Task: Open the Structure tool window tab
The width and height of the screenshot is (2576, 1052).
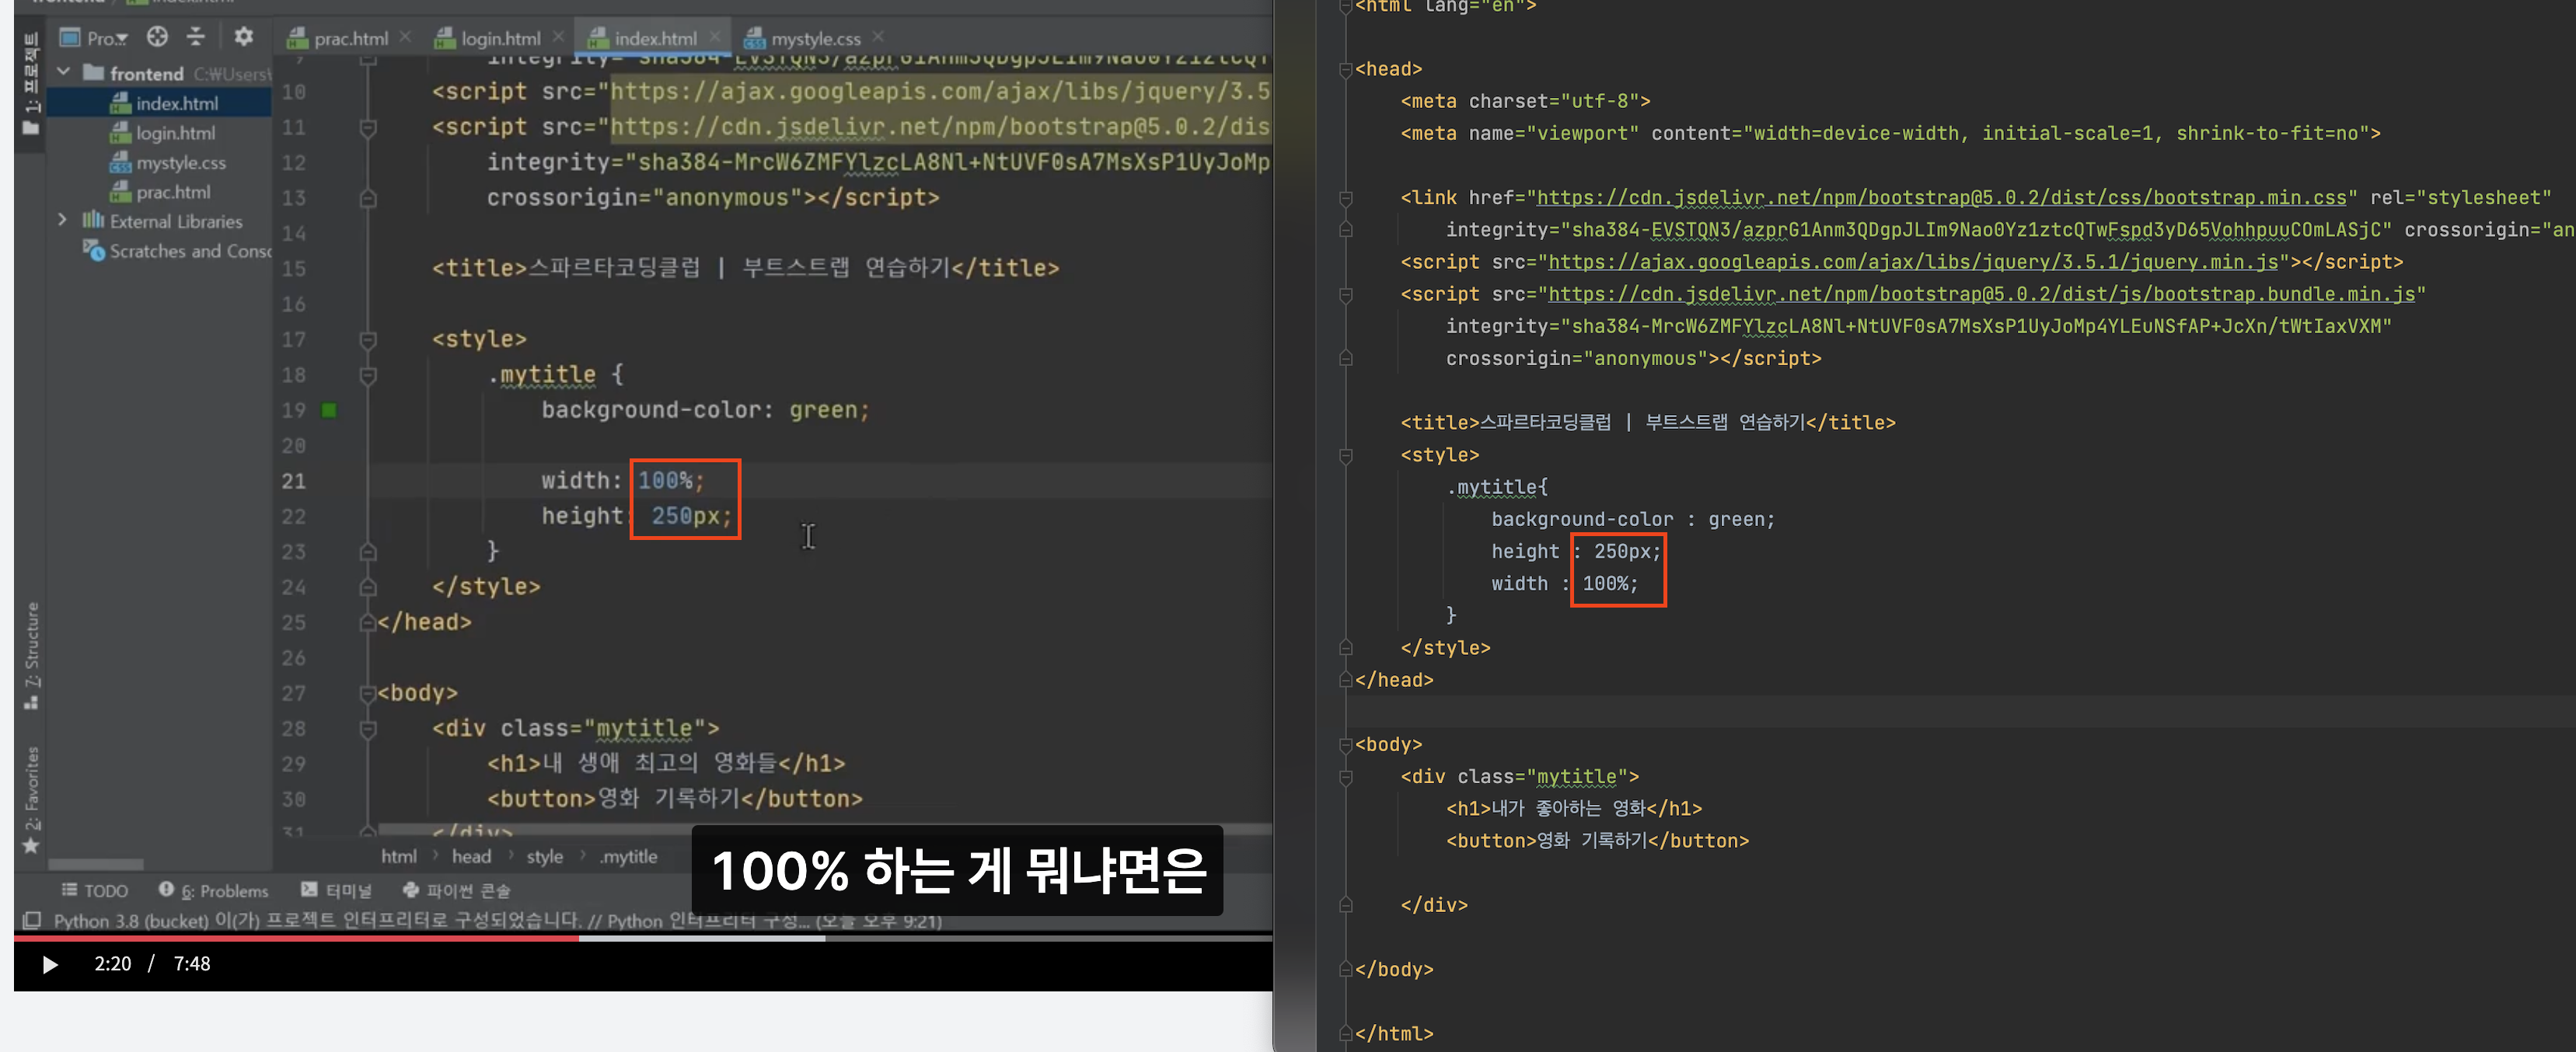Action: click(x=31, y=656)
